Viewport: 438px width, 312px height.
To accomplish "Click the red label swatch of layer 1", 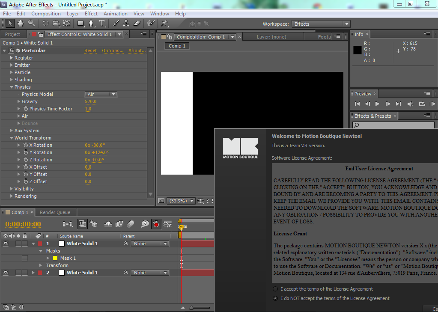I will 40,244.
